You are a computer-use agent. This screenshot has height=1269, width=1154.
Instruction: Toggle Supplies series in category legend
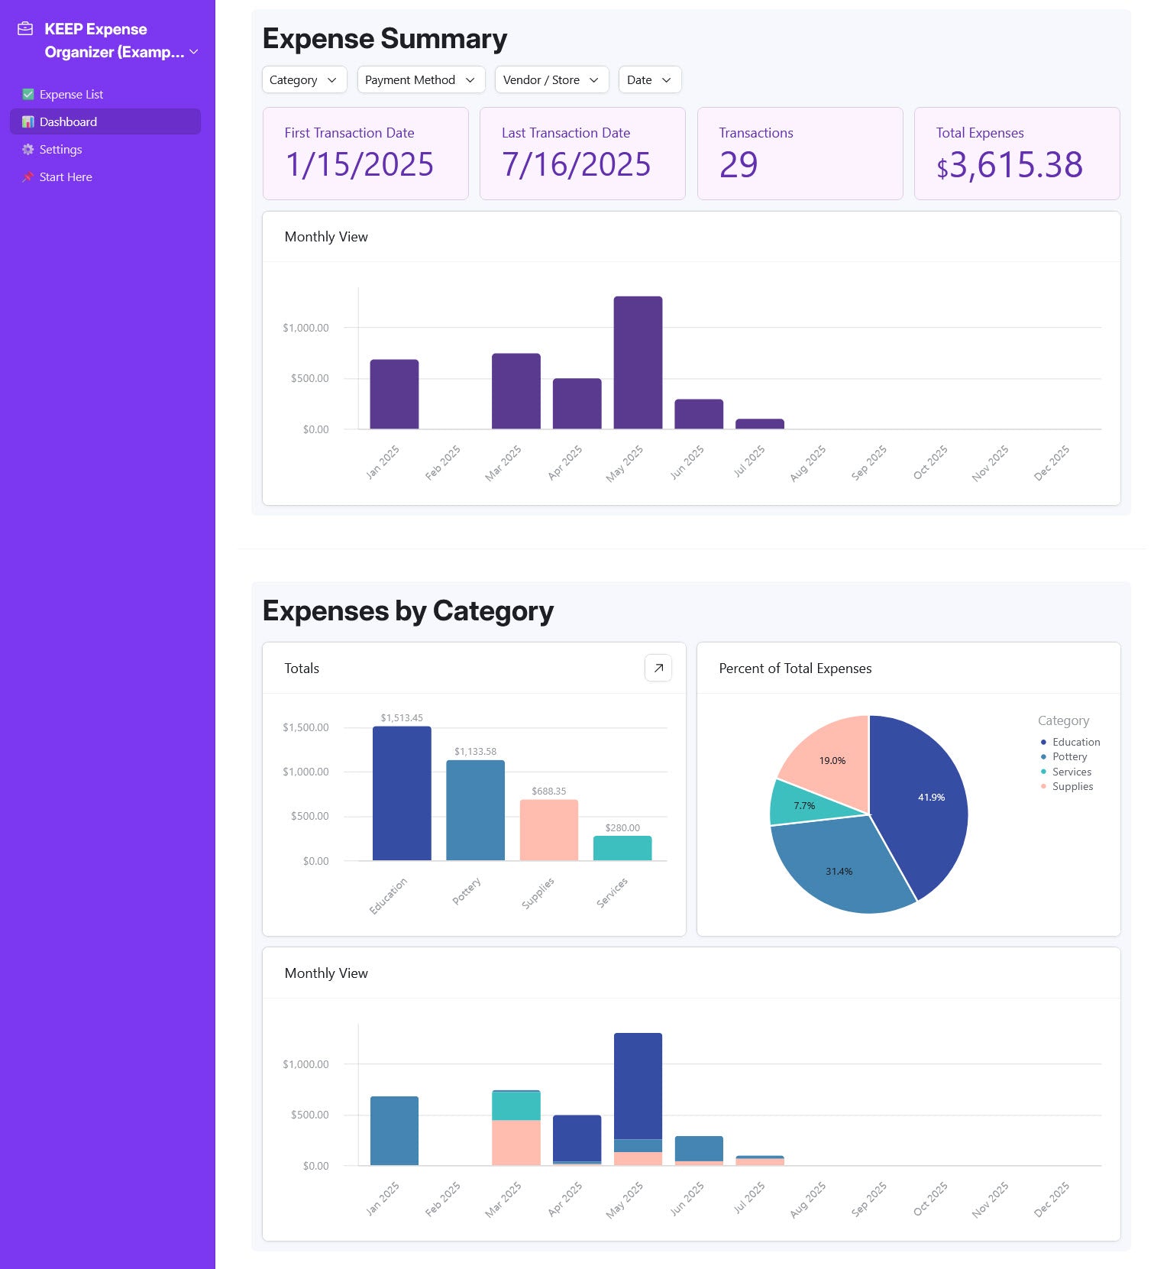[1072, 786]
